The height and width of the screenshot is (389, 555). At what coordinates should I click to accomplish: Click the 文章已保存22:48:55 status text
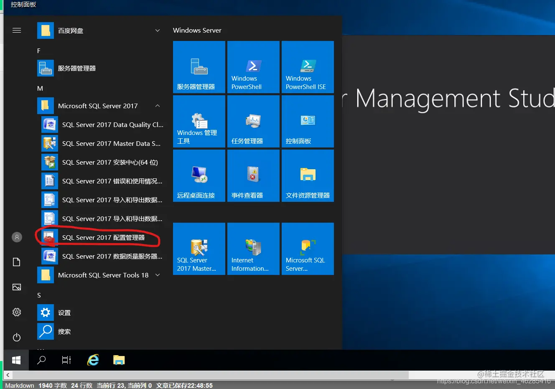184,385
